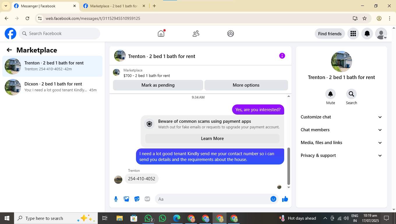Expand the Chat members section
The height and width of the screenshot is (224, 396).
click(341, 130)
